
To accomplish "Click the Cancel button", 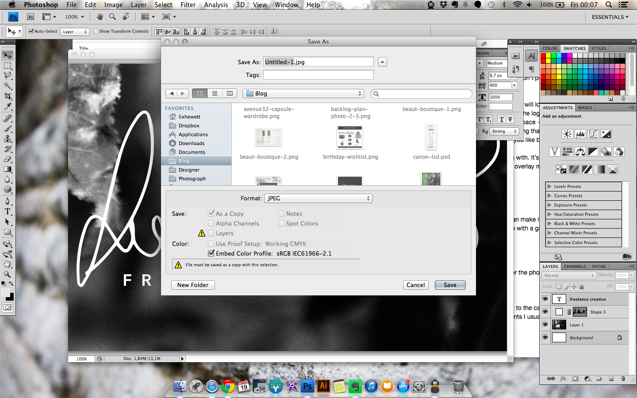I will (x=415, y=285).
